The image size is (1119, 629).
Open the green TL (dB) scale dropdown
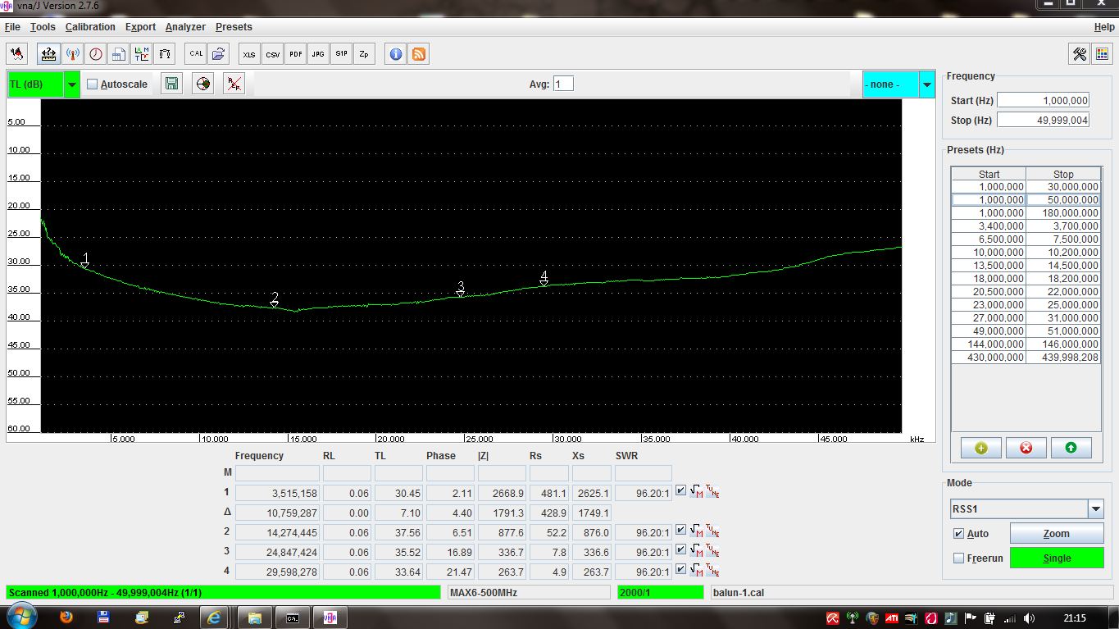pyautogui.click(x=72, y=84)
